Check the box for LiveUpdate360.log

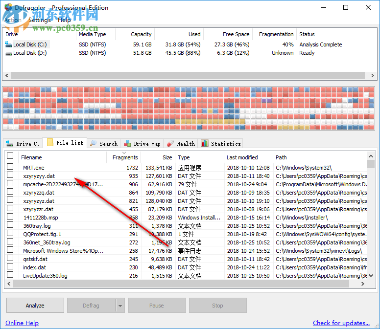coord(10,275)
